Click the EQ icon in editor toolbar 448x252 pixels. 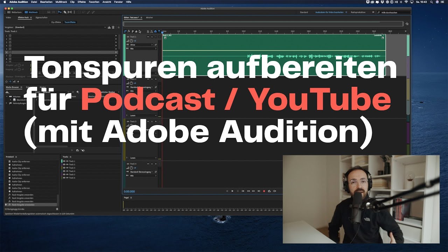click(x=136, y=31)
